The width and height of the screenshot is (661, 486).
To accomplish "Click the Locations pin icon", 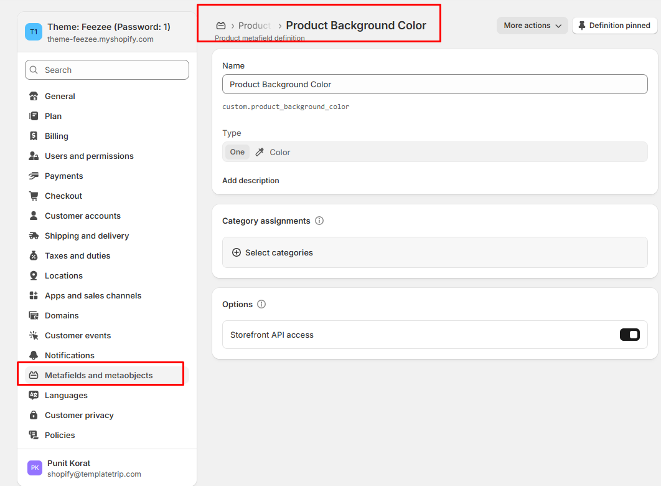I will coord(34,275).
